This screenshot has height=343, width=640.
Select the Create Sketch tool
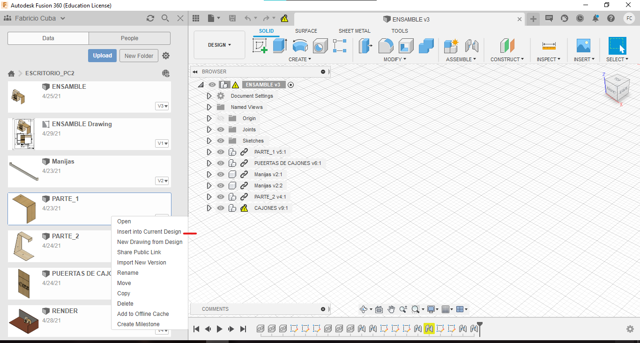click(x=260, y=46)
